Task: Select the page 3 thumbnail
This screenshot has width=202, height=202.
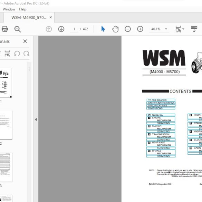Action: pos(6,167)
